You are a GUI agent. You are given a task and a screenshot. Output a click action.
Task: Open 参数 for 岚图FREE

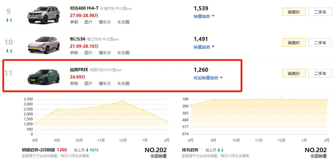[74, 83]
